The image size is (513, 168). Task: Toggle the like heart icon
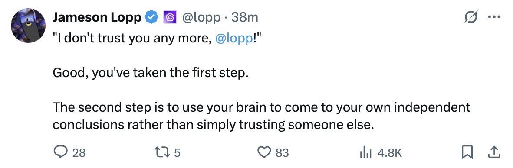(264, 153)
